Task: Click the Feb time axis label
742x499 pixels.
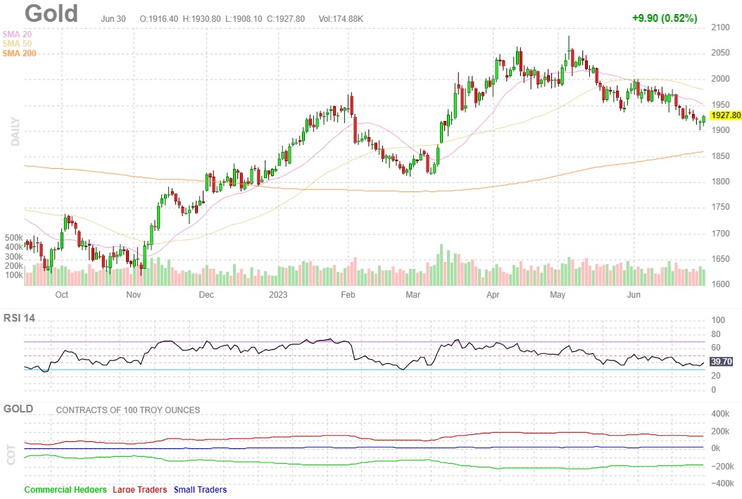Action: (x=348, y=295)
